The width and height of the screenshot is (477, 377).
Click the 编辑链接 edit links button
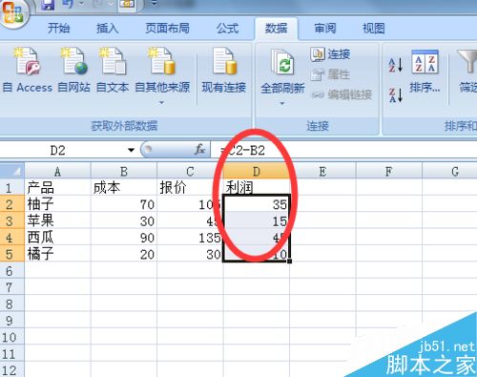(342, 94)
